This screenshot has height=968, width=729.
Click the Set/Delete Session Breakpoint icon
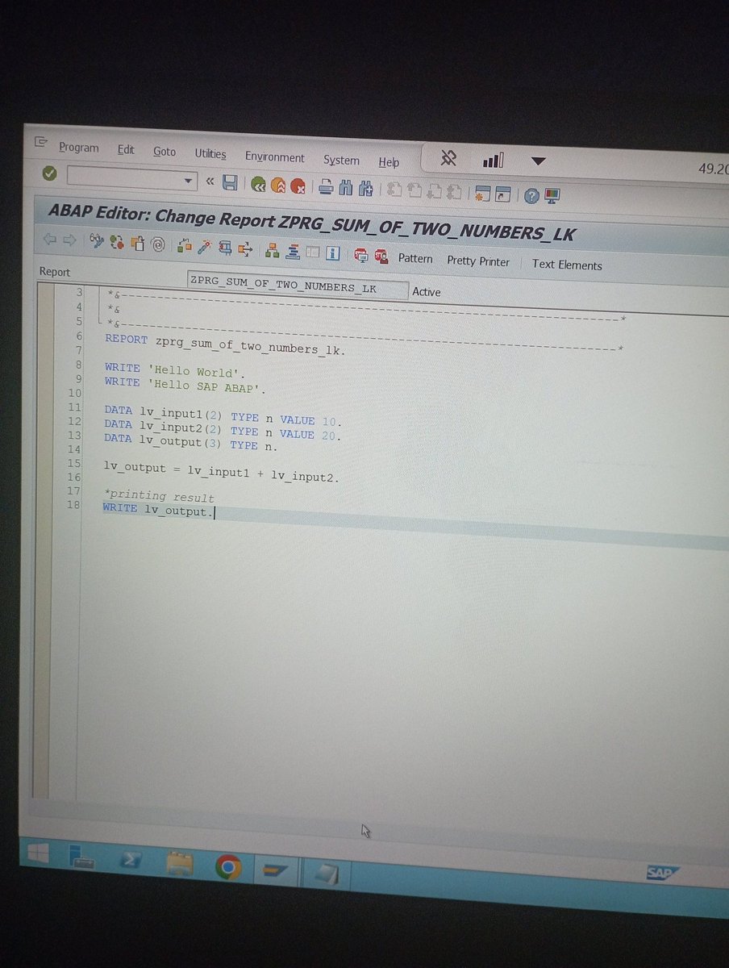(x=360, y=255)
